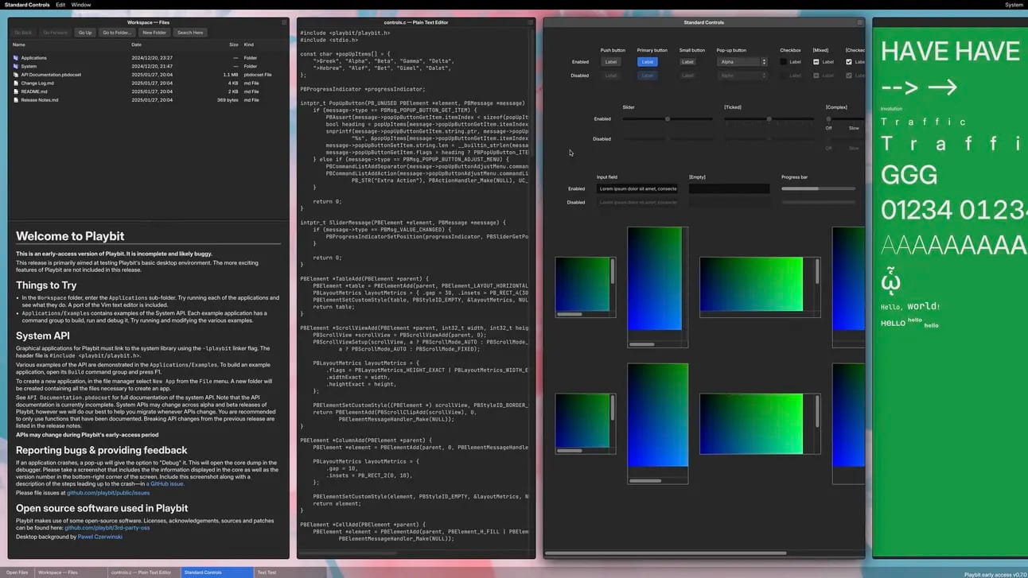
Task: Click the 'Welcome to Playbit' heading
Action: click(x=70, y=236)
